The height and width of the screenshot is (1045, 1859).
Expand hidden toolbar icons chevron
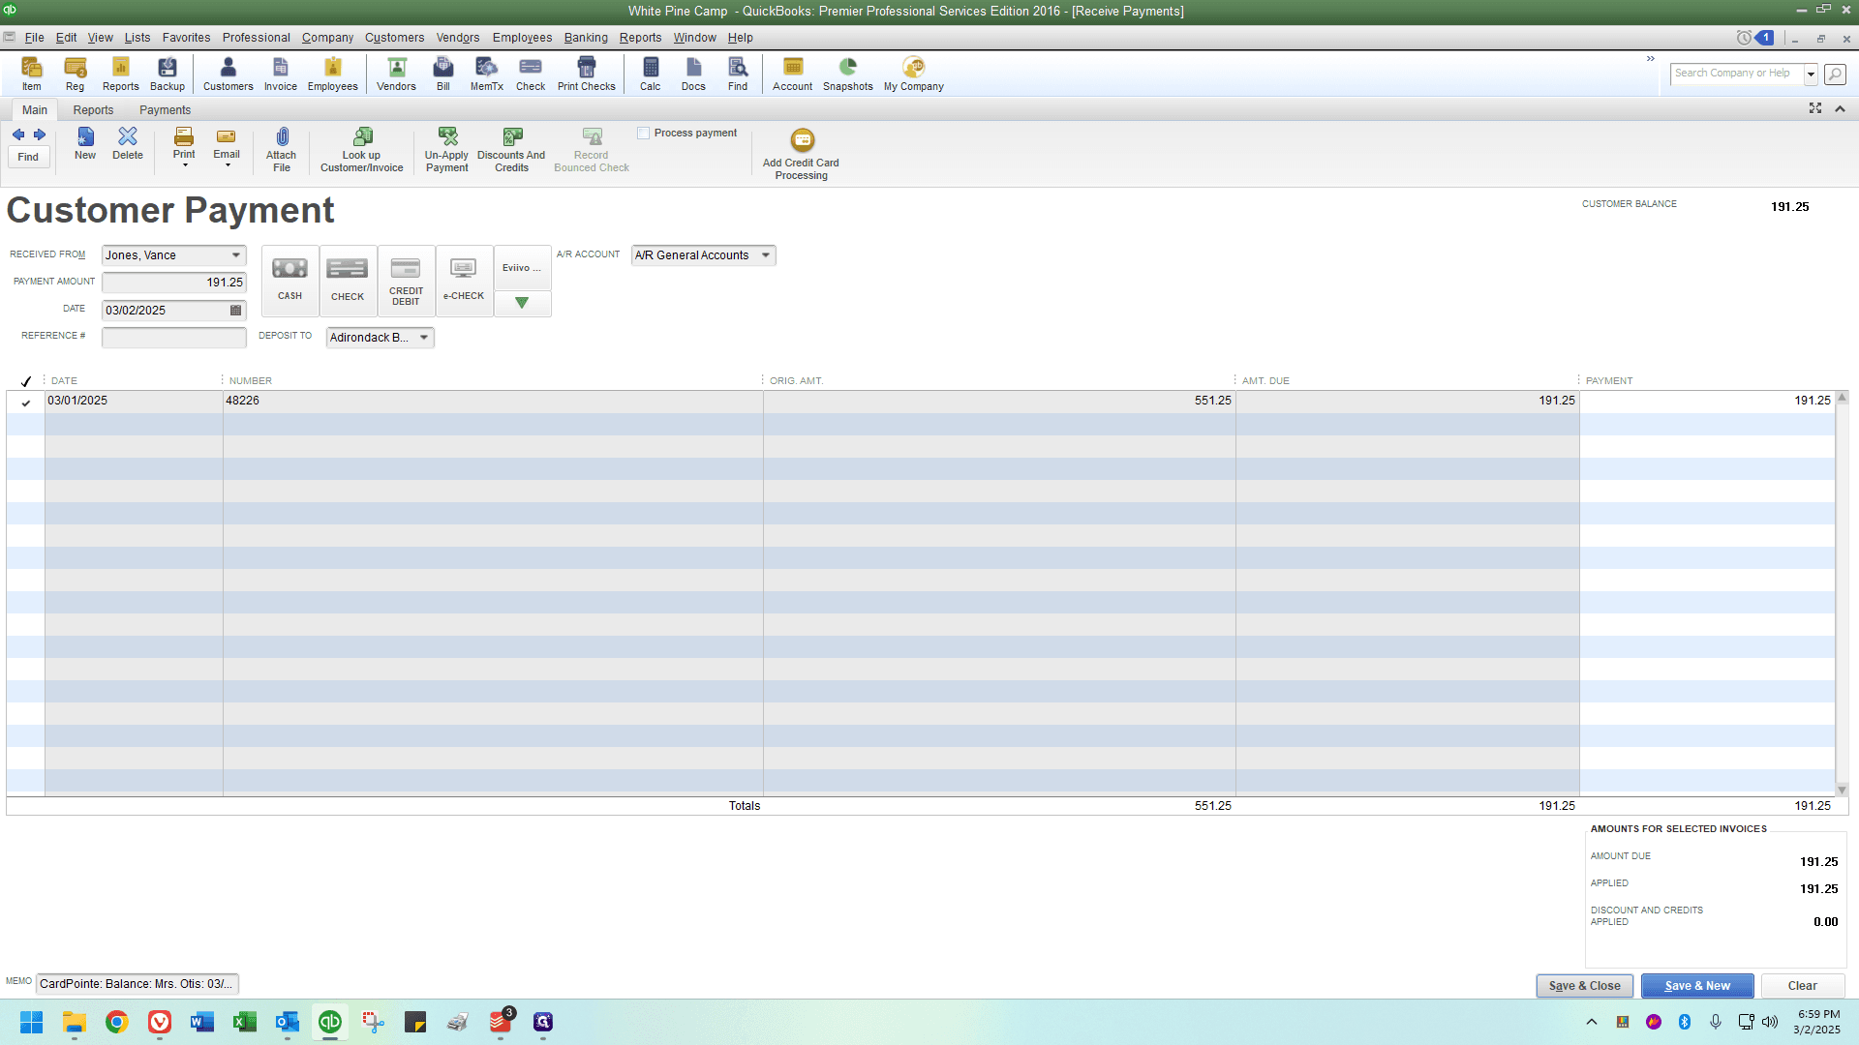click(1651, 59)
